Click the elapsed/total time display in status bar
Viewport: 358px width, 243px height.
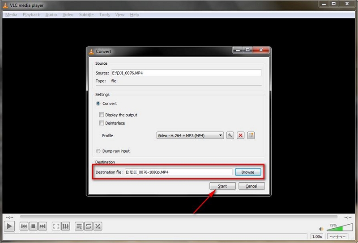coord(337,237)
